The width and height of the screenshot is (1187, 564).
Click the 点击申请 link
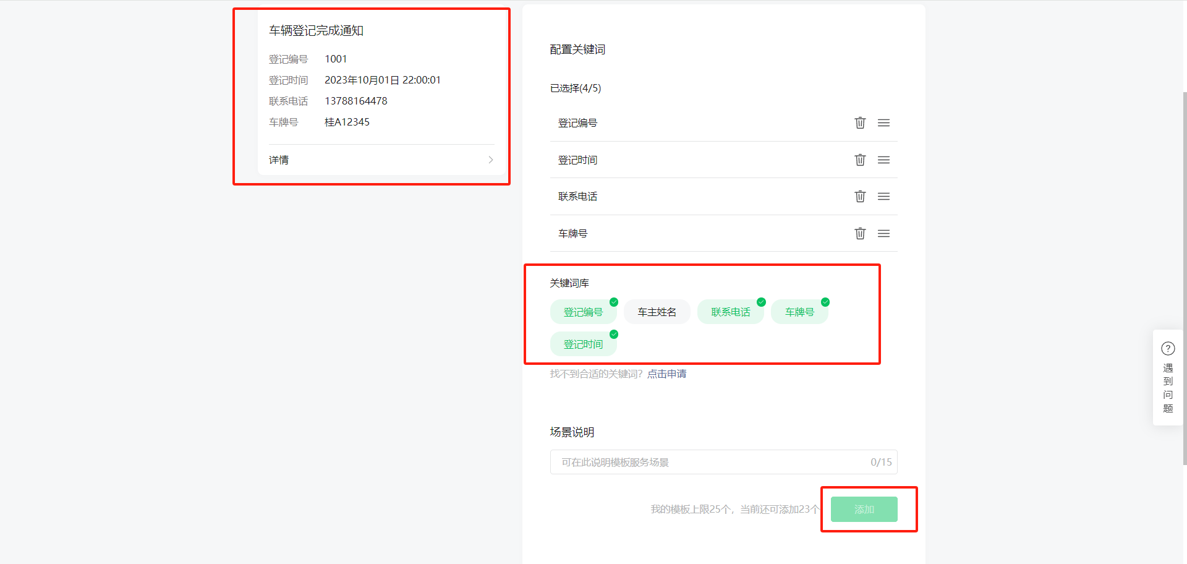click(x=666, y=374)
